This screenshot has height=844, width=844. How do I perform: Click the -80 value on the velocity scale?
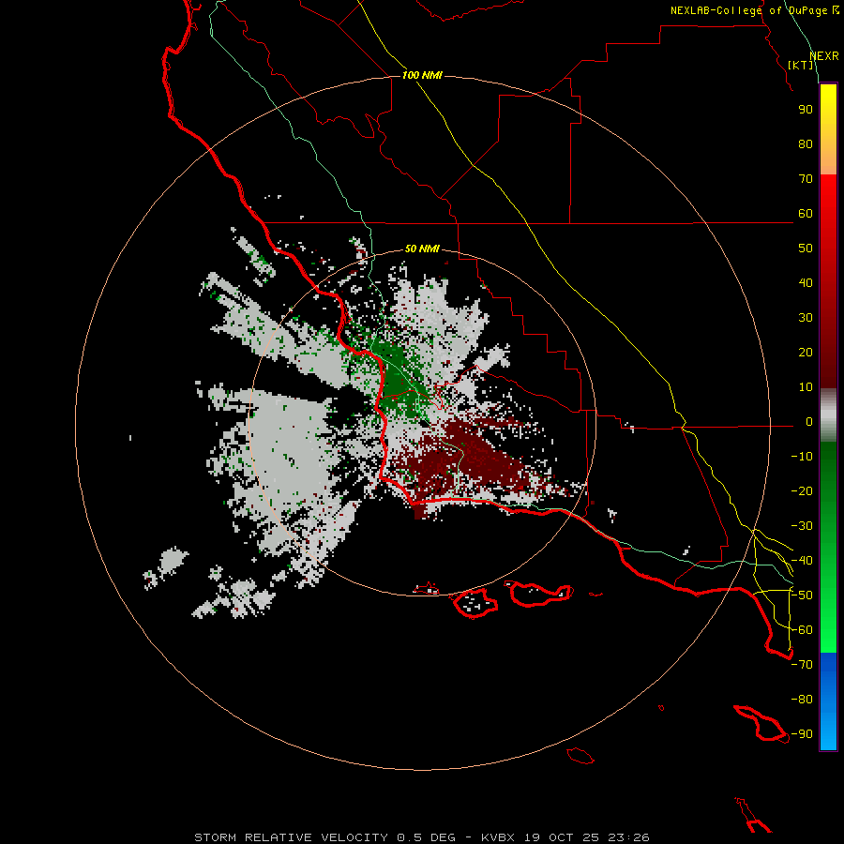802,700
